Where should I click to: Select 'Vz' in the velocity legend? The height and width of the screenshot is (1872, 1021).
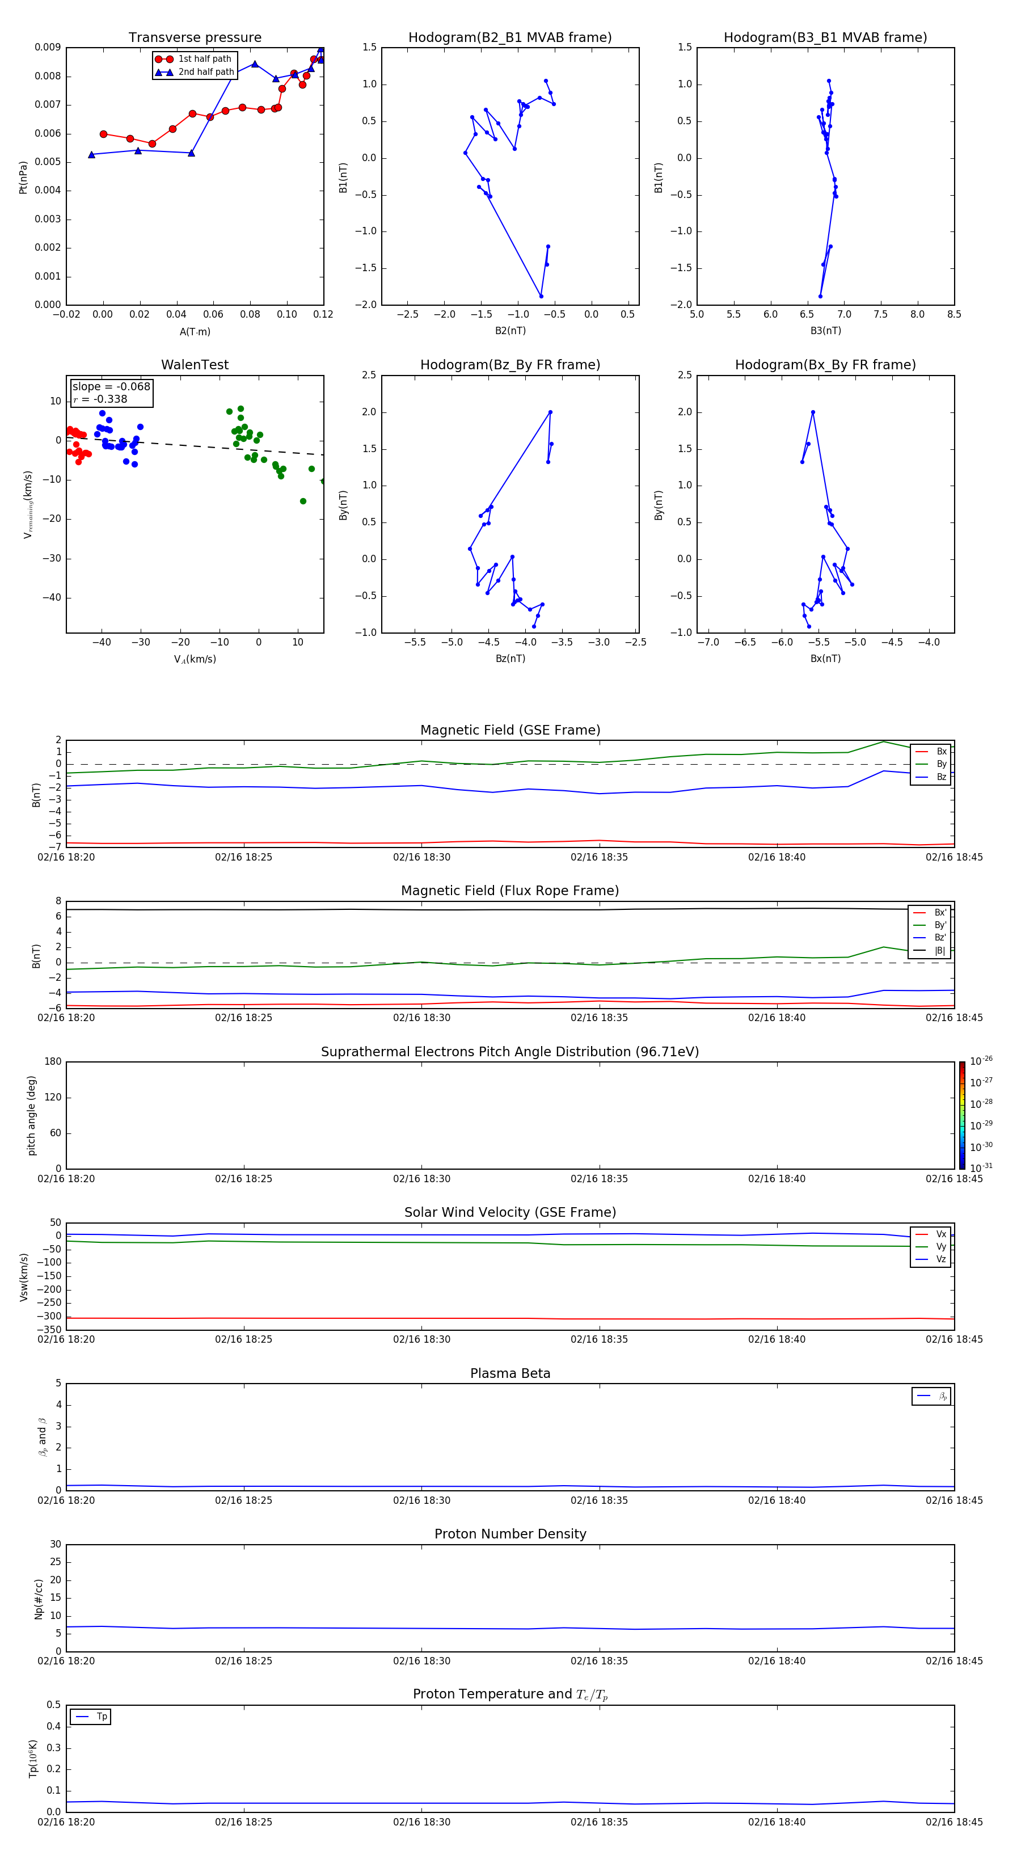[931, 1259]
